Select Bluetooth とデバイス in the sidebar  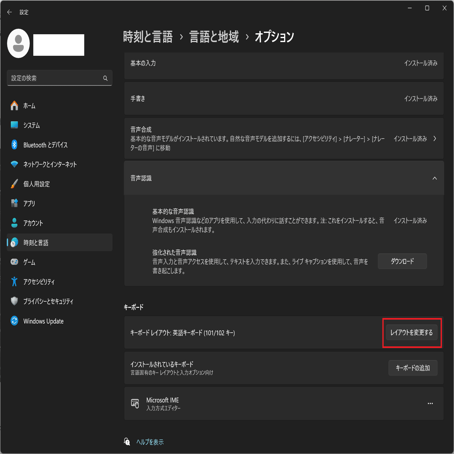[45, 145]
